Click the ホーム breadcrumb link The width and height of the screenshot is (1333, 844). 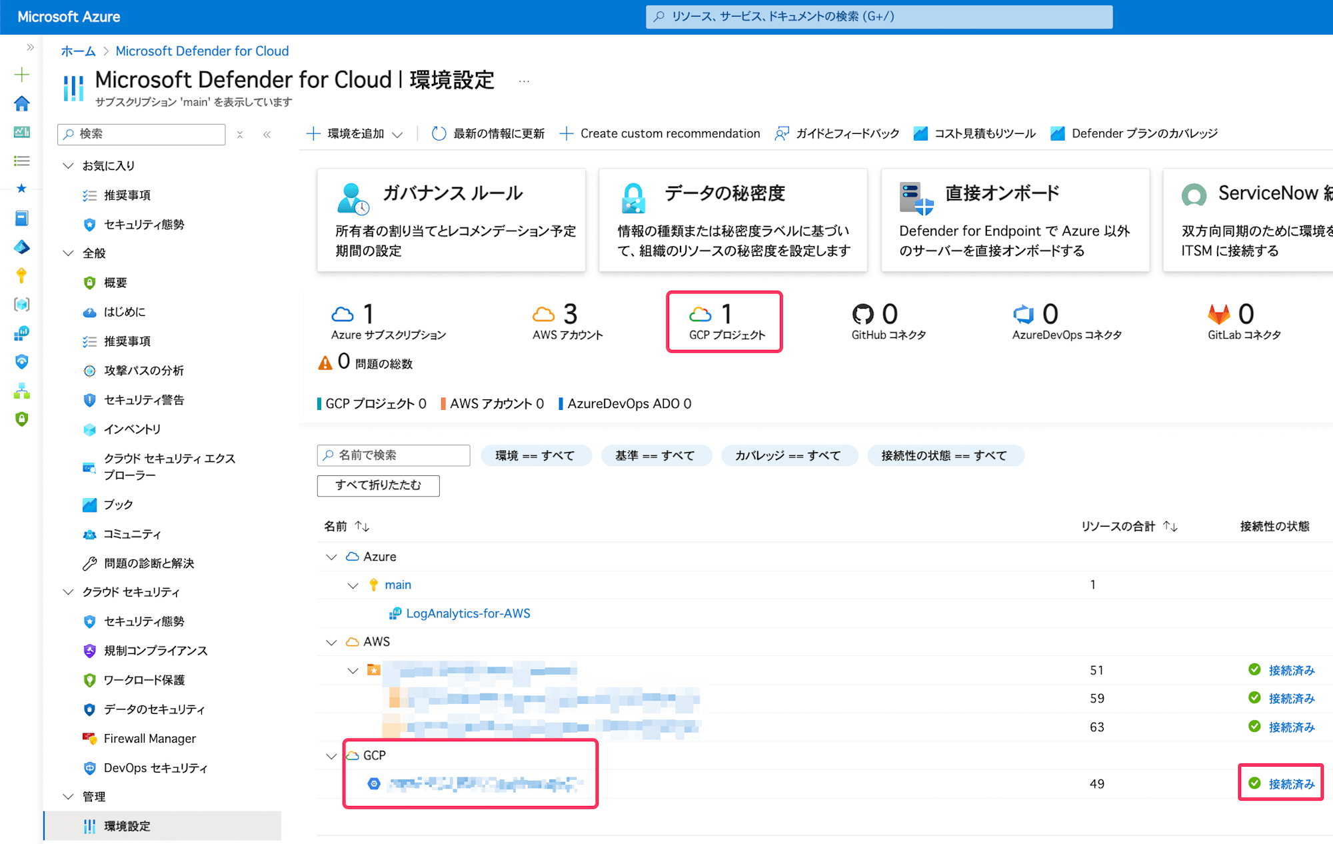tap(79, 51)
